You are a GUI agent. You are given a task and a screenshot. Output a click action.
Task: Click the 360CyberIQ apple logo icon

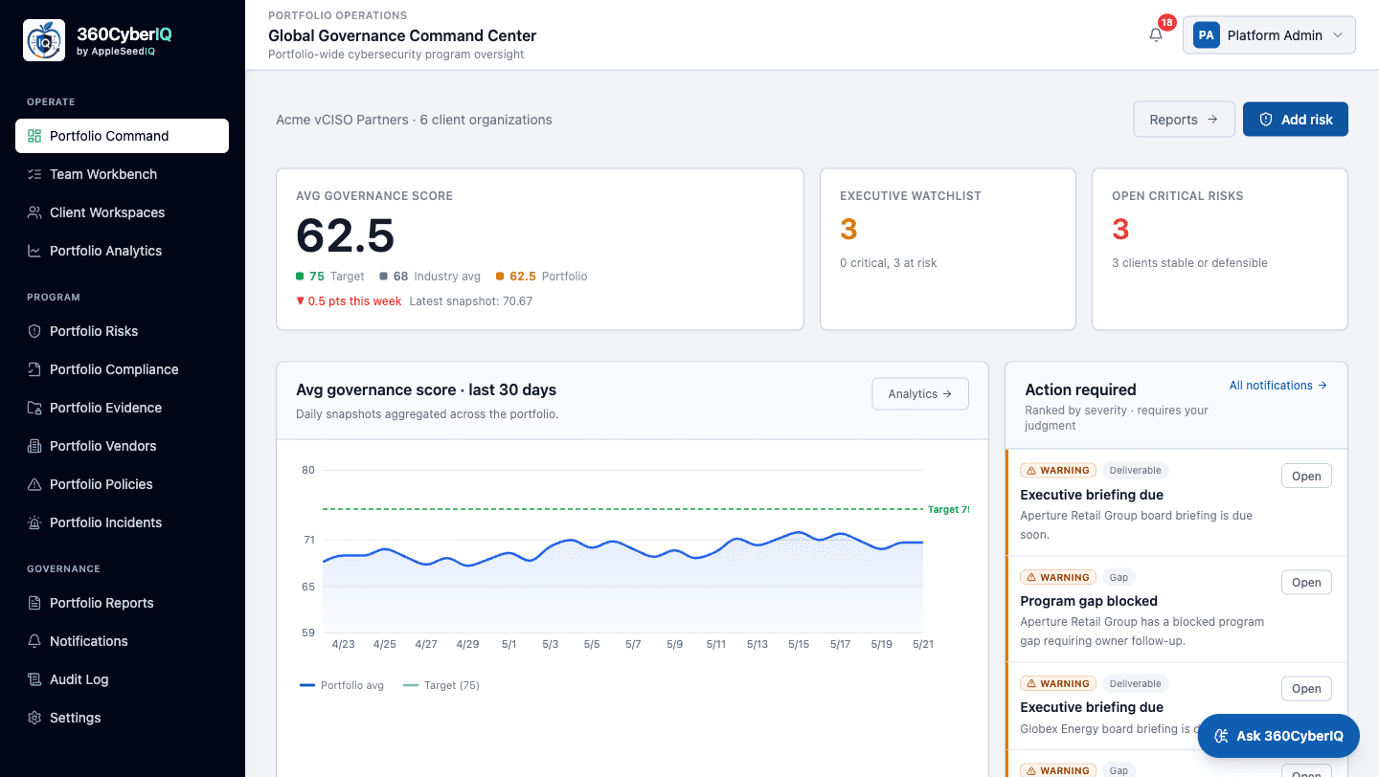[x=44, y=40]
